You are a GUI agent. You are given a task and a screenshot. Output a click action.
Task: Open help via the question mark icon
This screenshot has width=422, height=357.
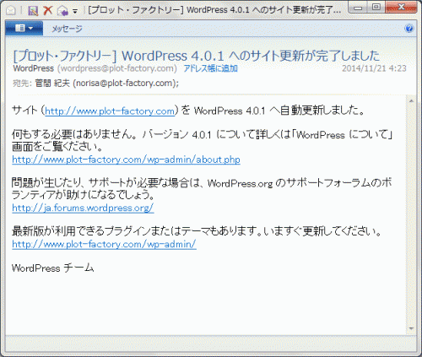click(x=409, y=29)
